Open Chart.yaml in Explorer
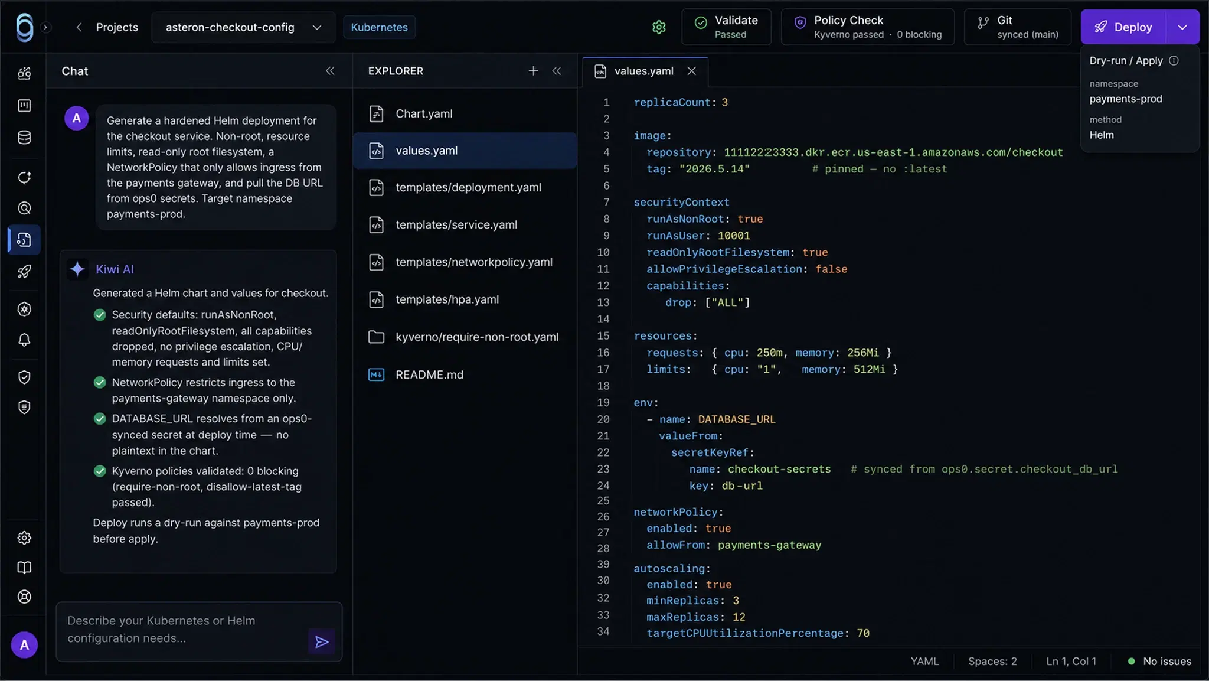Image resolution: width=1209 pixels, height=681 pixels. click(x=465, y=113)
